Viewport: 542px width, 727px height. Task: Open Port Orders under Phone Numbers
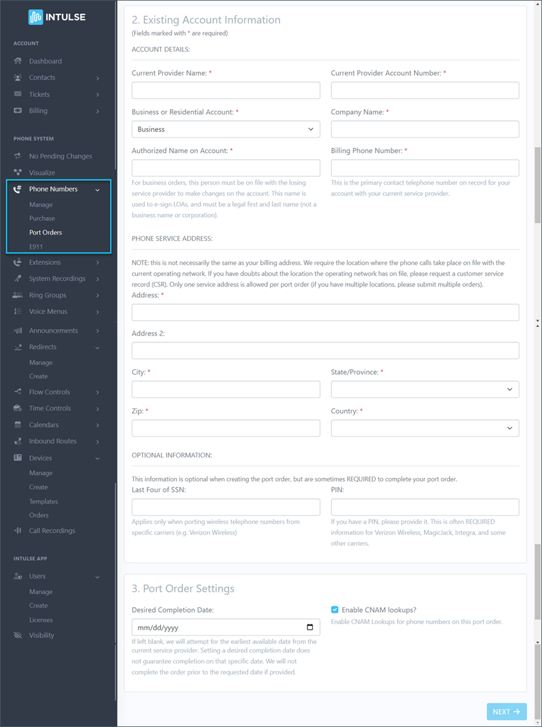click(46, 232)
